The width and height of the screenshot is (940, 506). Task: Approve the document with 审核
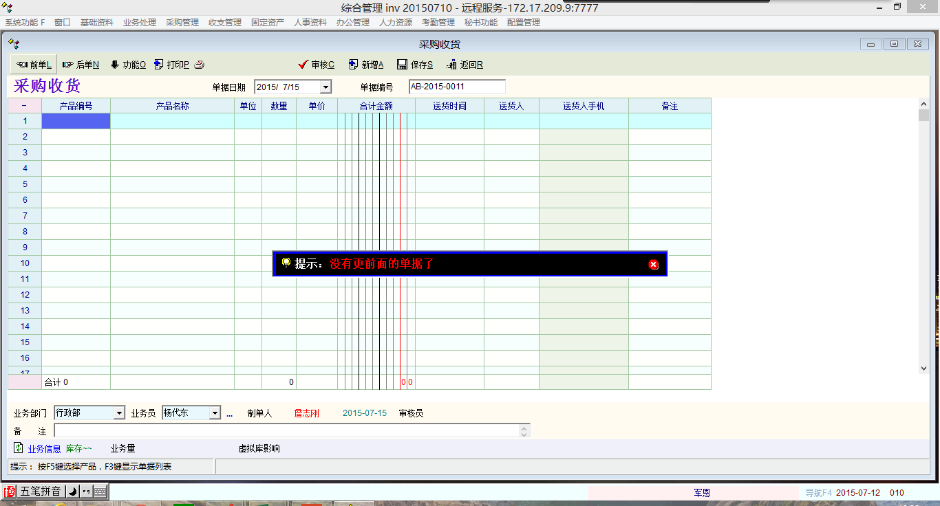pos(316,65)
